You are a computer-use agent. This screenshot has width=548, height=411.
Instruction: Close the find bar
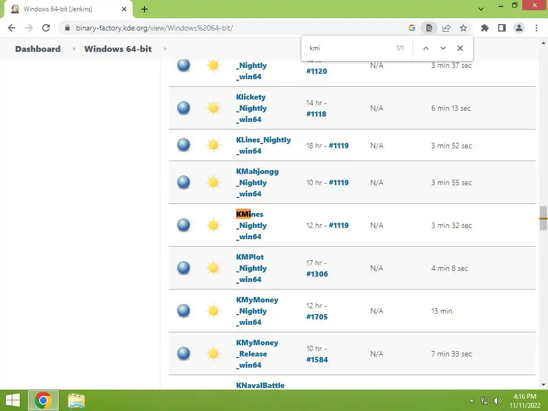click(x=460, y=48)
